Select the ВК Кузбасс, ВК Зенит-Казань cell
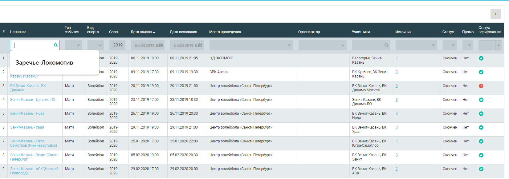 (371, 74)
